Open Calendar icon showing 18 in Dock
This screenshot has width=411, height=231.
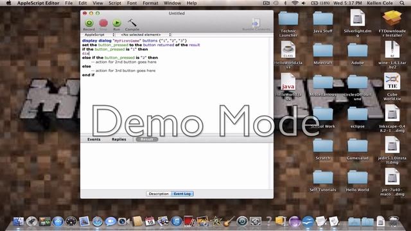[150, 221]
